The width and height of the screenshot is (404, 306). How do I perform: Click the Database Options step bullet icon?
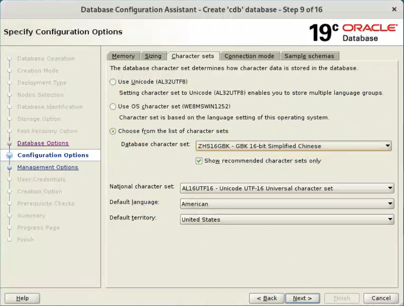(9, 143)
